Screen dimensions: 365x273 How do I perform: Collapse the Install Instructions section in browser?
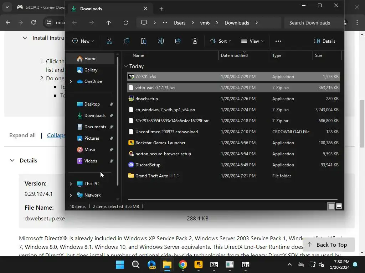25,38
